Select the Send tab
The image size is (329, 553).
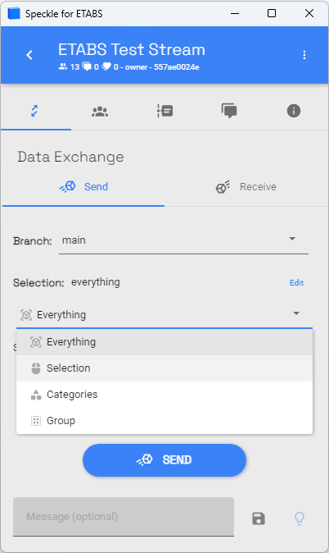click(83, 186)
